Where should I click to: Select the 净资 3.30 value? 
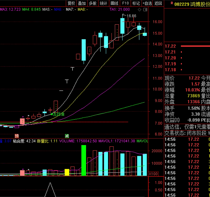pyautogui.click(x=195, y=114)
